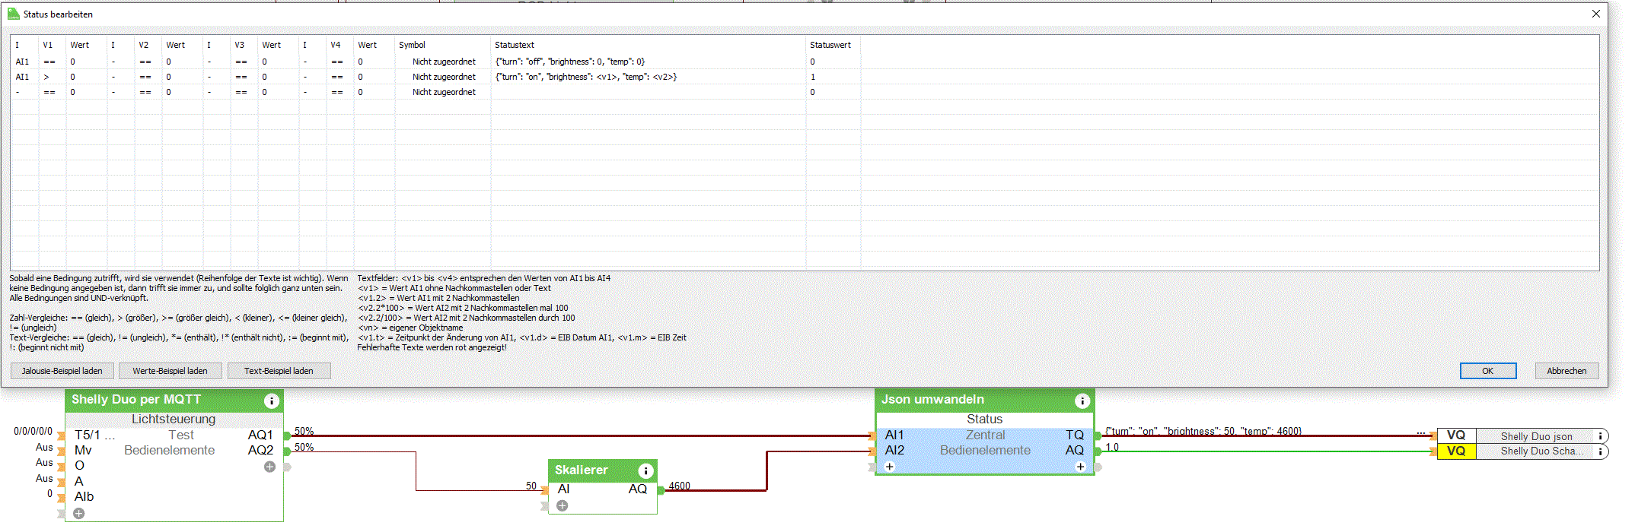Select orange AI1 input pin of Json umwandeln
Image resolution: width=1635 pixels, height=532 pixels.
pyautogui.click(x=872, y=436)
